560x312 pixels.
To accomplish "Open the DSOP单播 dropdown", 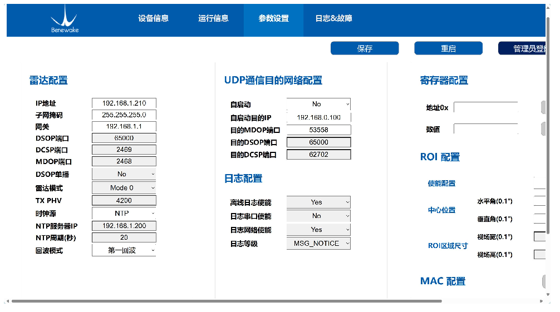I will coord(124,174).
